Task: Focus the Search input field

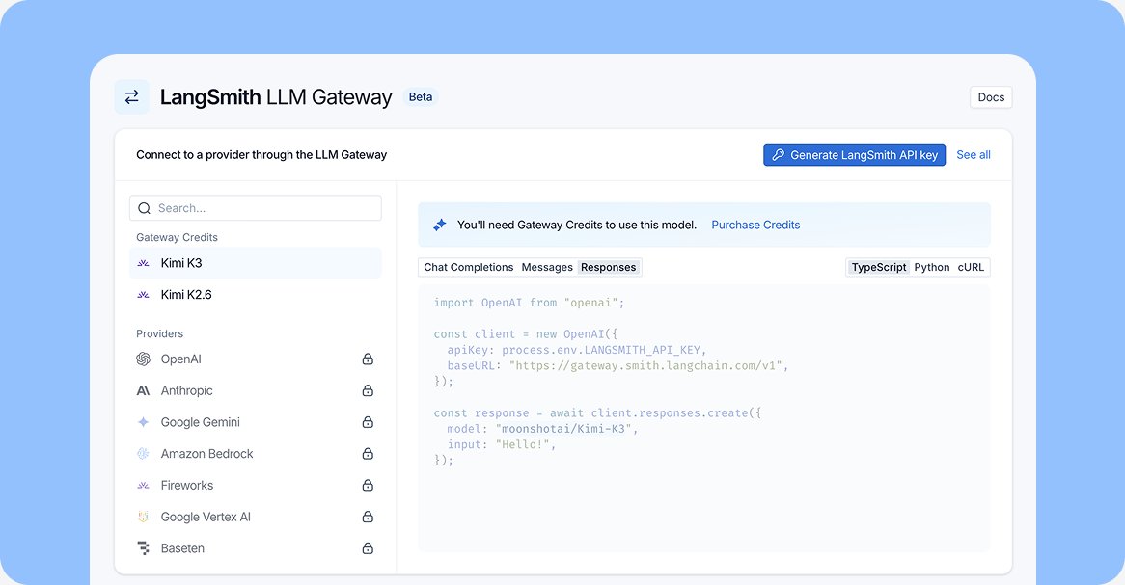Action: coord(256,208)
